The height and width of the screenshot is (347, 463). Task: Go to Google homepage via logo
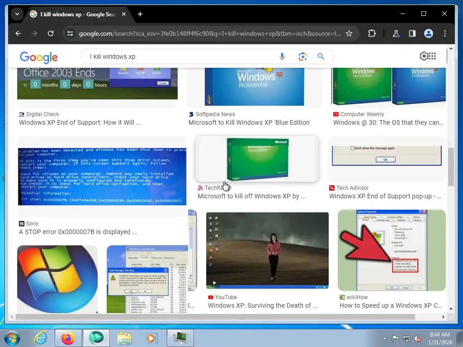point(39,57)
